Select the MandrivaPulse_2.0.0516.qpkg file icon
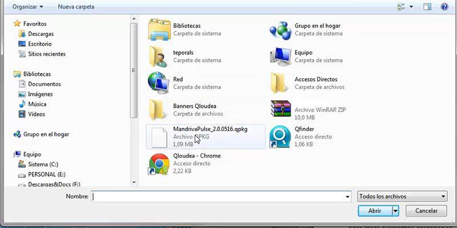 160,137
